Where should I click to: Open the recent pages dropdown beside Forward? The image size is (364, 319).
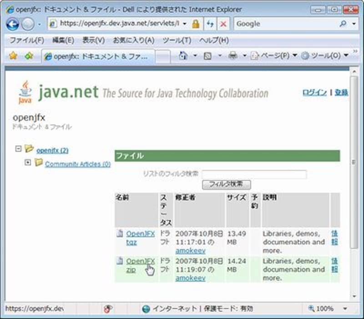coord(40,24)
